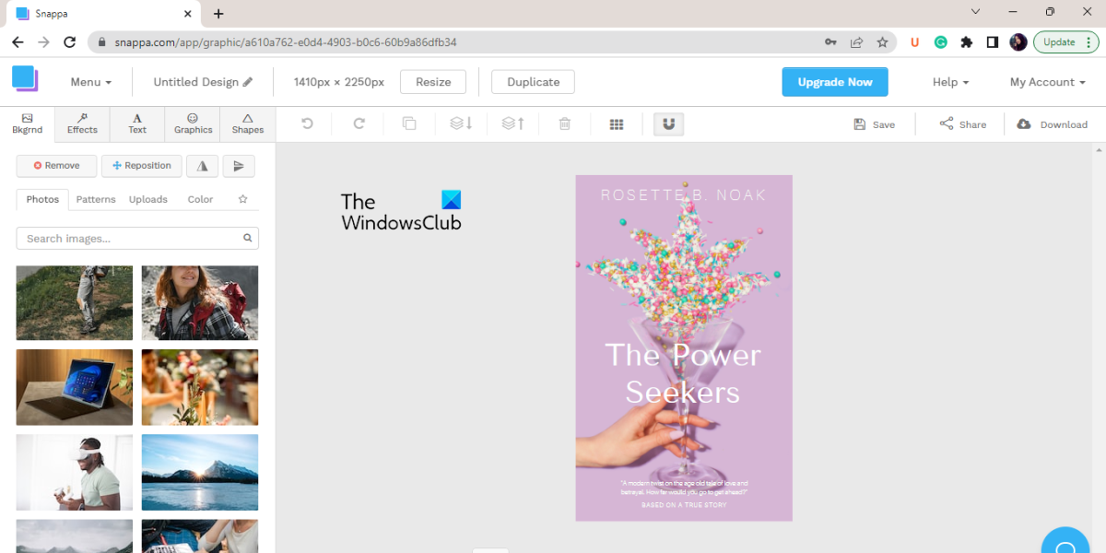Select the man with VR headset photo
This screenshot has height=553, width=1106.
(x=75, y=473)
